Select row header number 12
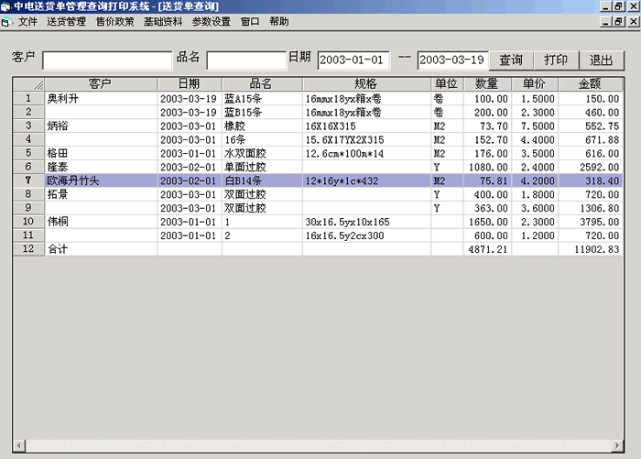This screenshot has height=459, width=641. (28, 248)
